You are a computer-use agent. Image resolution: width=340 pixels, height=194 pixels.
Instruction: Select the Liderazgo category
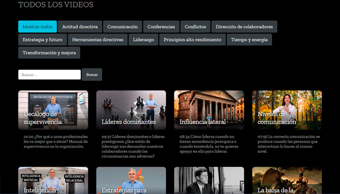point(143,40)
